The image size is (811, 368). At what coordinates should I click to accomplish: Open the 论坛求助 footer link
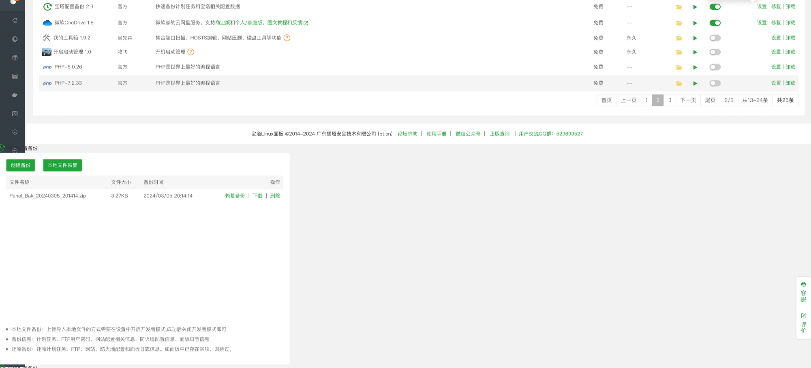point(407,134)
